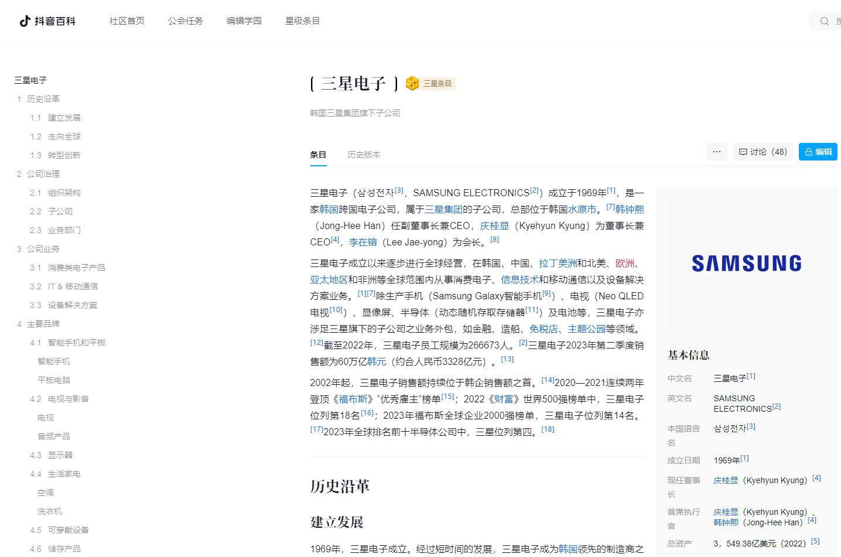Click the Samsung logo image

tap(747, 263)
